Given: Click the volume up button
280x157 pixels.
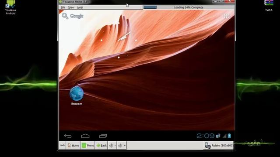Looking at the screenshot, I should click(x=122, y=145).
